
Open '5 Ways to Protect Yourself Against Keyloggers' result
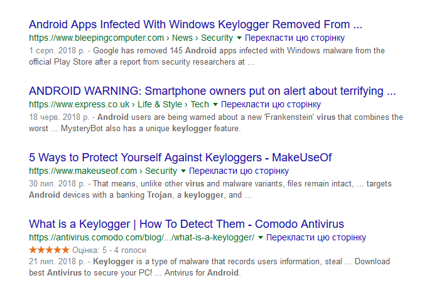tap(180, 158)
